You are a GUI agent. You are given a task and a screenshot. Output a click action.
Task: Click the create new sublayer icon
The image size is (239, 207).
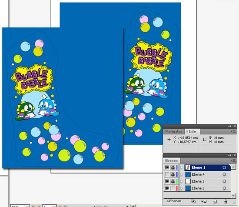click(204, 201)
